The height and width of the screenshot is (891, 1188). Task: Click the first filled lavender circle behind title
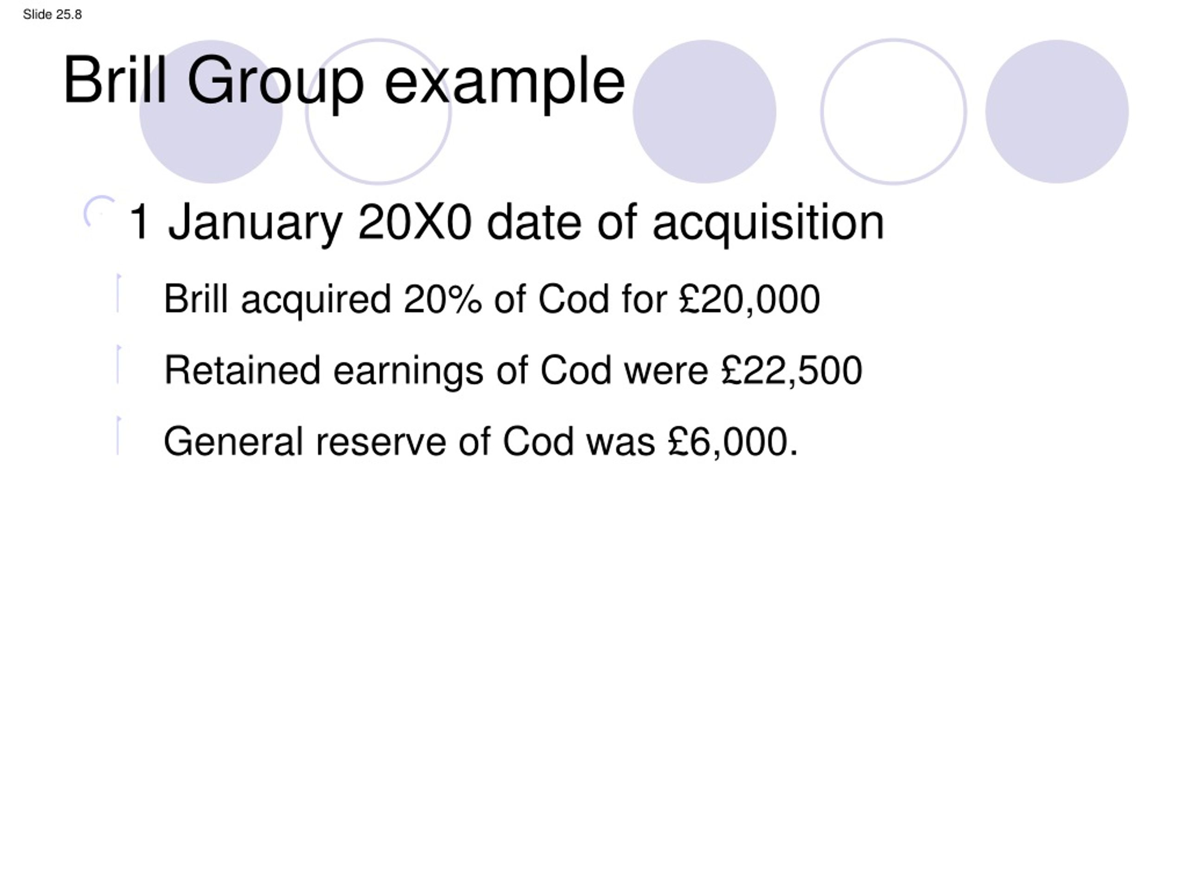pos(211,112)
